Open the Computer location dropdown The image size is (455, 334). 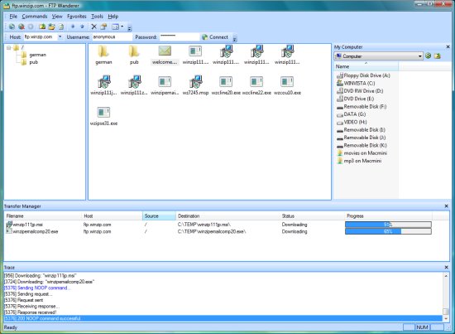420,56
